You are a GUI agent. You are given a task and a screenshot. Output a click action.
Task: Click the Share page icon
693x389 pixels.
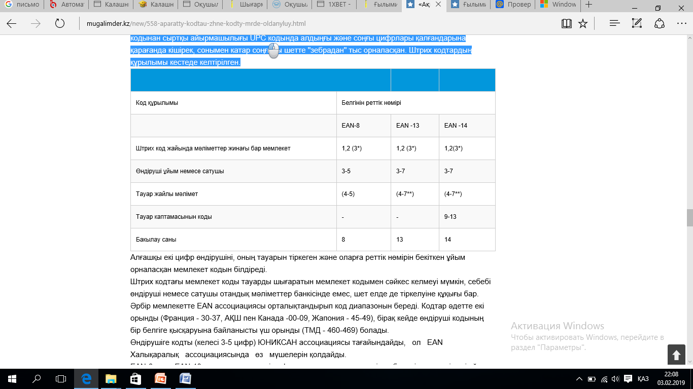click(x=660, y=23)
